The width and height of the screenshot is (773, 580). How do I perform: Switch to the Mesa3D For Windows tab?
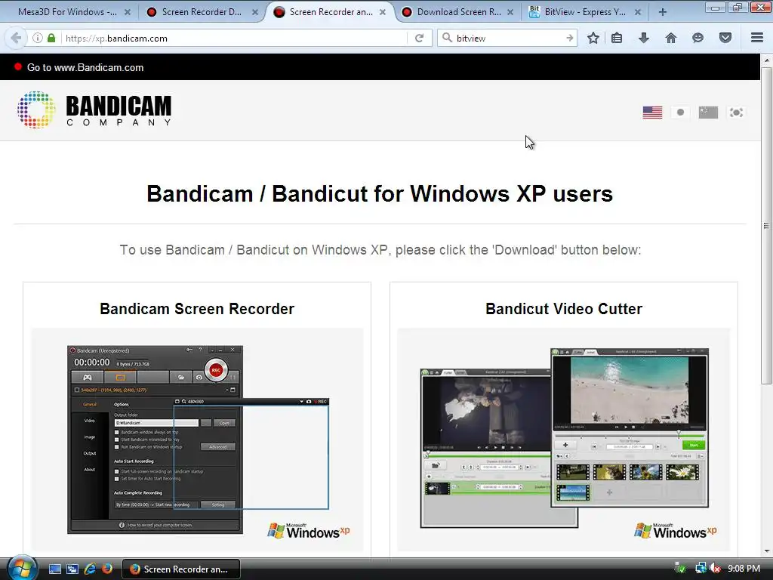[67, 12]
